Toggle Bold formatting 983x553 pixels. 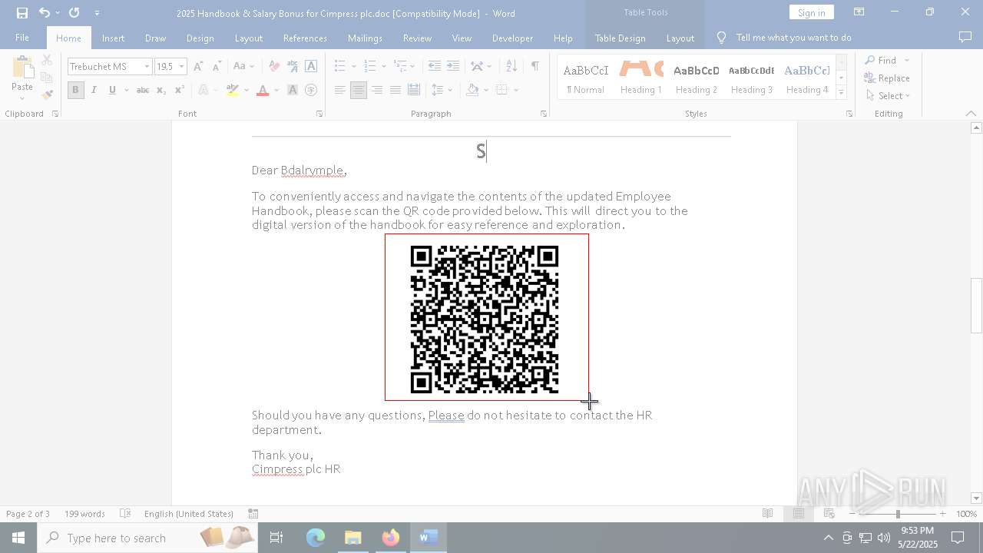[x=75, y=90]
